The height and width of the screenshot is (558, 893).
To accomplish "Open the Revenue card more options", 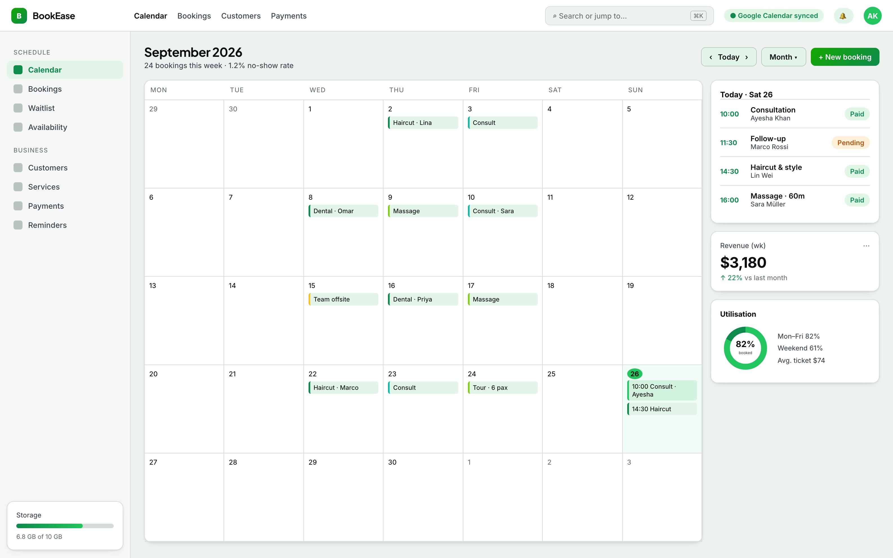I will [866, 246].
